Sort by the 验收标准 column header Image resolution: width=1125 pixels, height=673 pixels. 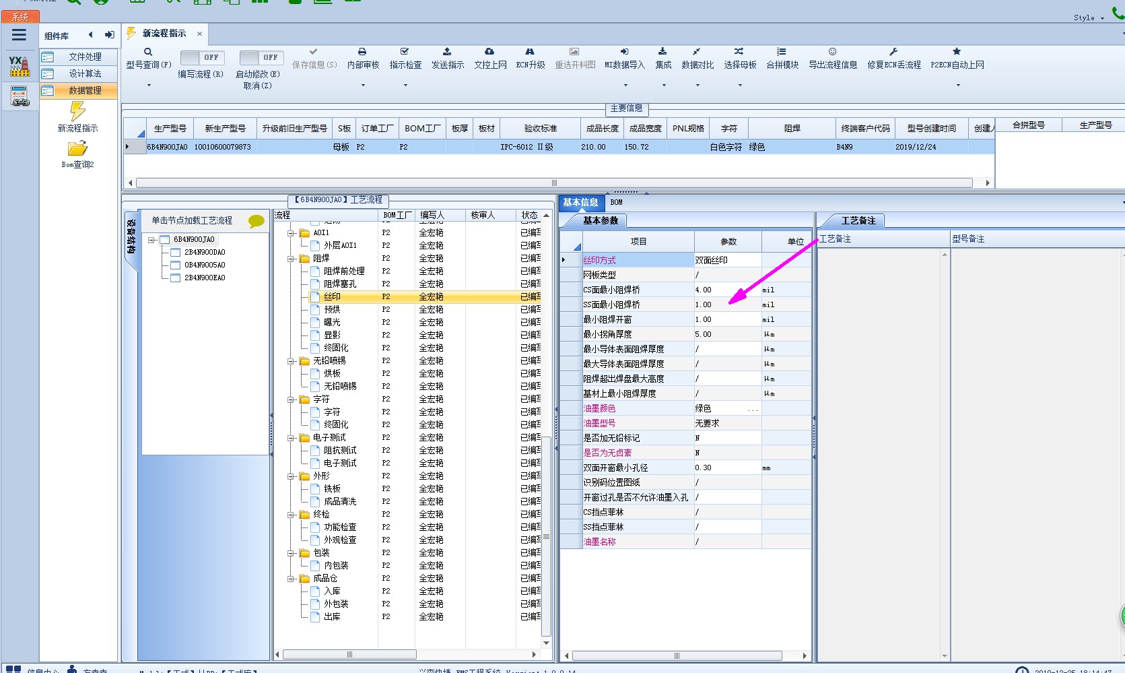tap(540, 128)
